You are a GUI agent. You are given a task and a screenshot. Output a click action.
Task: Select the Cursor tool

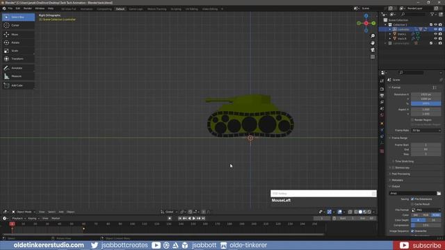18,26
